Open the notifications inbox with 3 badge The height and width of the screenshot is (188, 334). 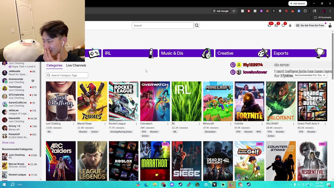276,25
